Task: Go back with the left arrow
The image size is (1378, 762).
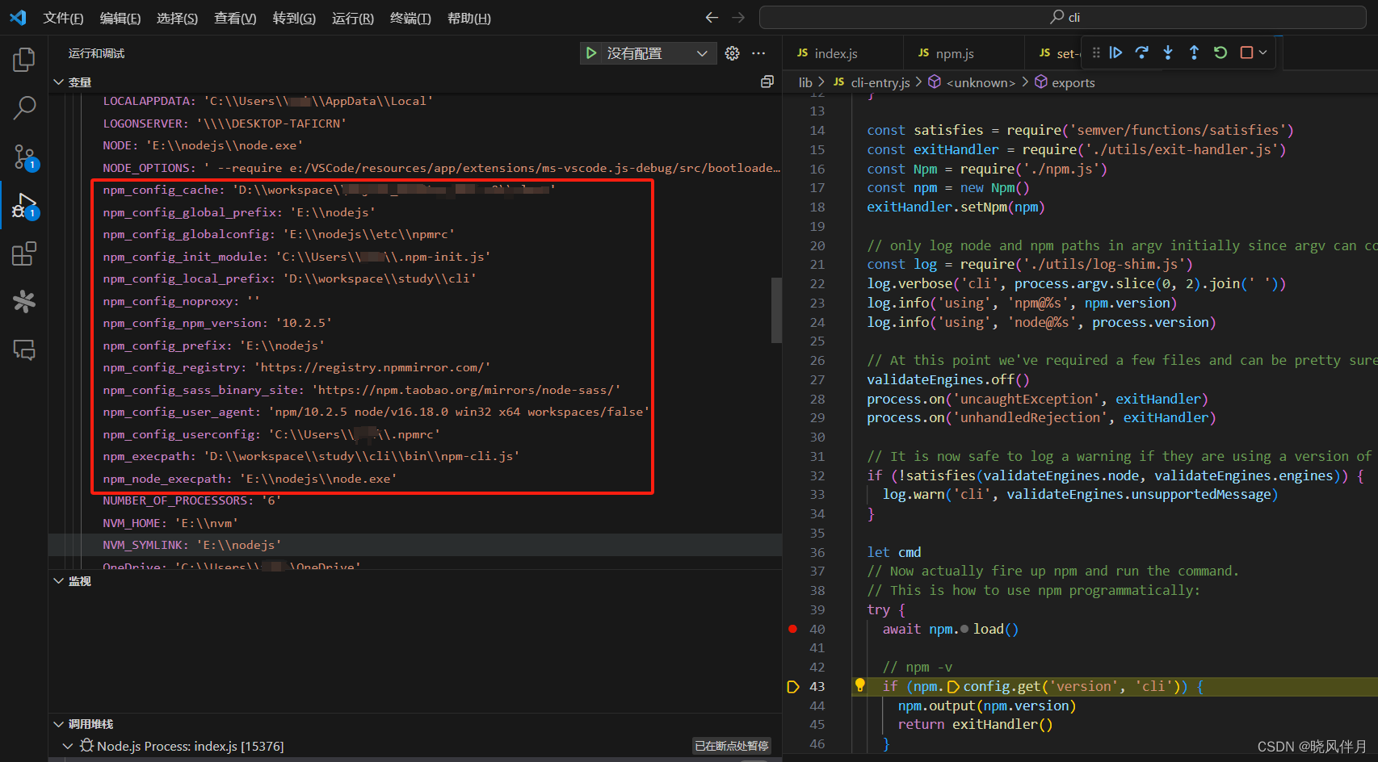Action: point(712,17)
